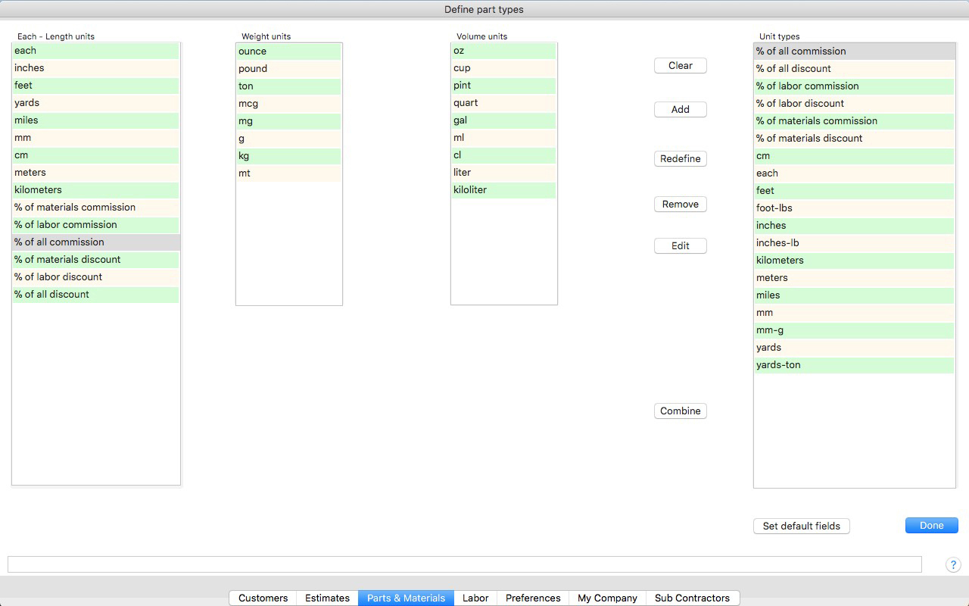Click the Combine button
Screen dimensions: 969x606
click(680, 411)
